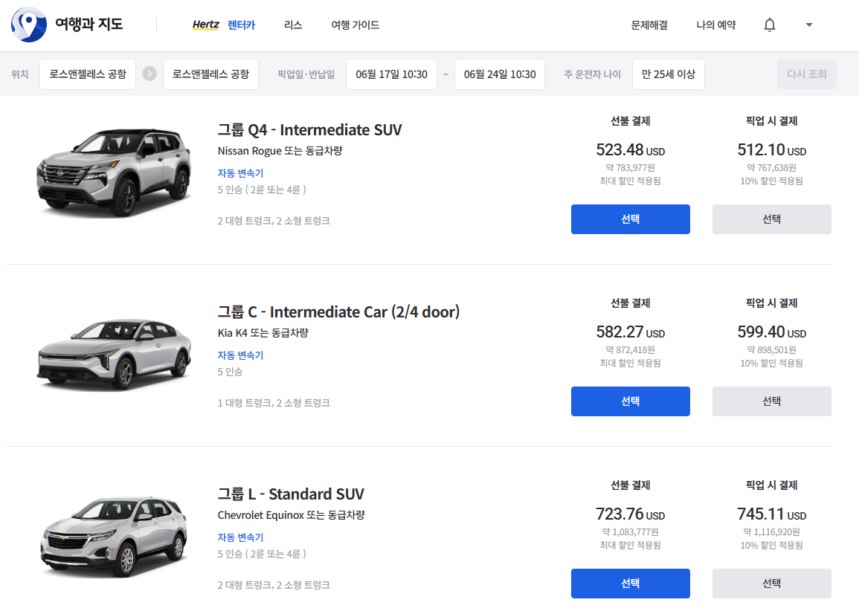Viewport: 859px width, 614px height.
Task: Select prepaid option for Chevrolet Equinox
Action: (x=630, y=584)
